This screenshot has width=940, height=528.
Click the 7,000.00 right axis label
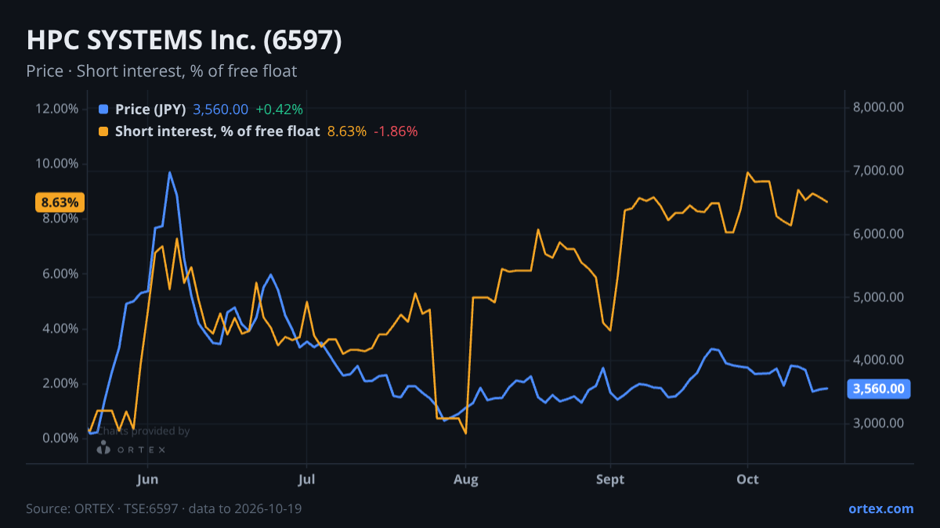(878, 171)
